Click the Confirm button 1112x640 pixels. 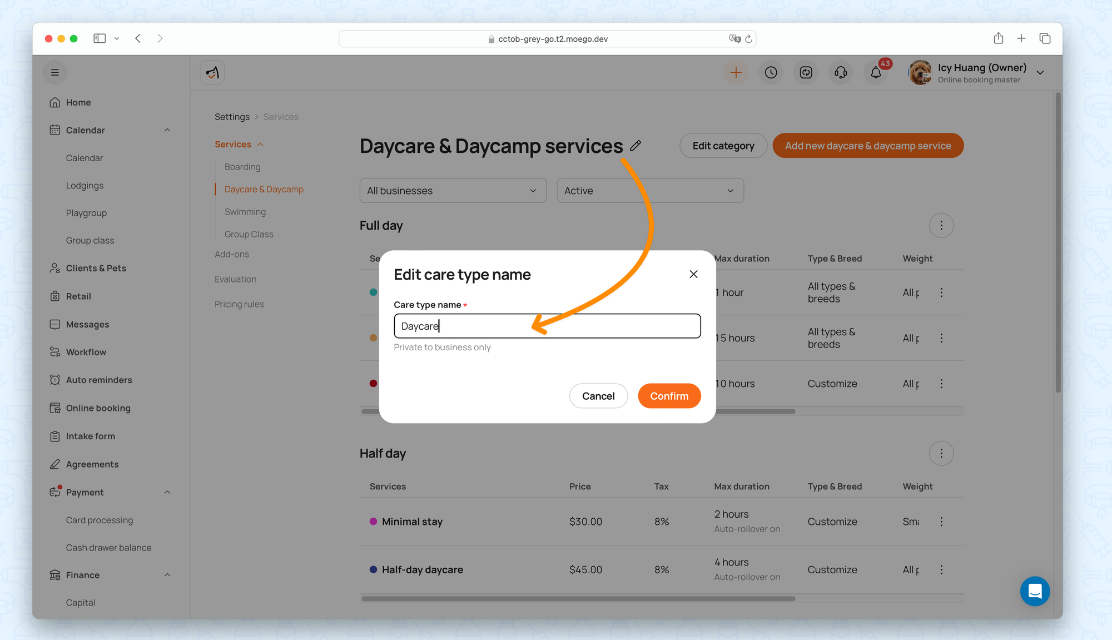tap(669, 396)
